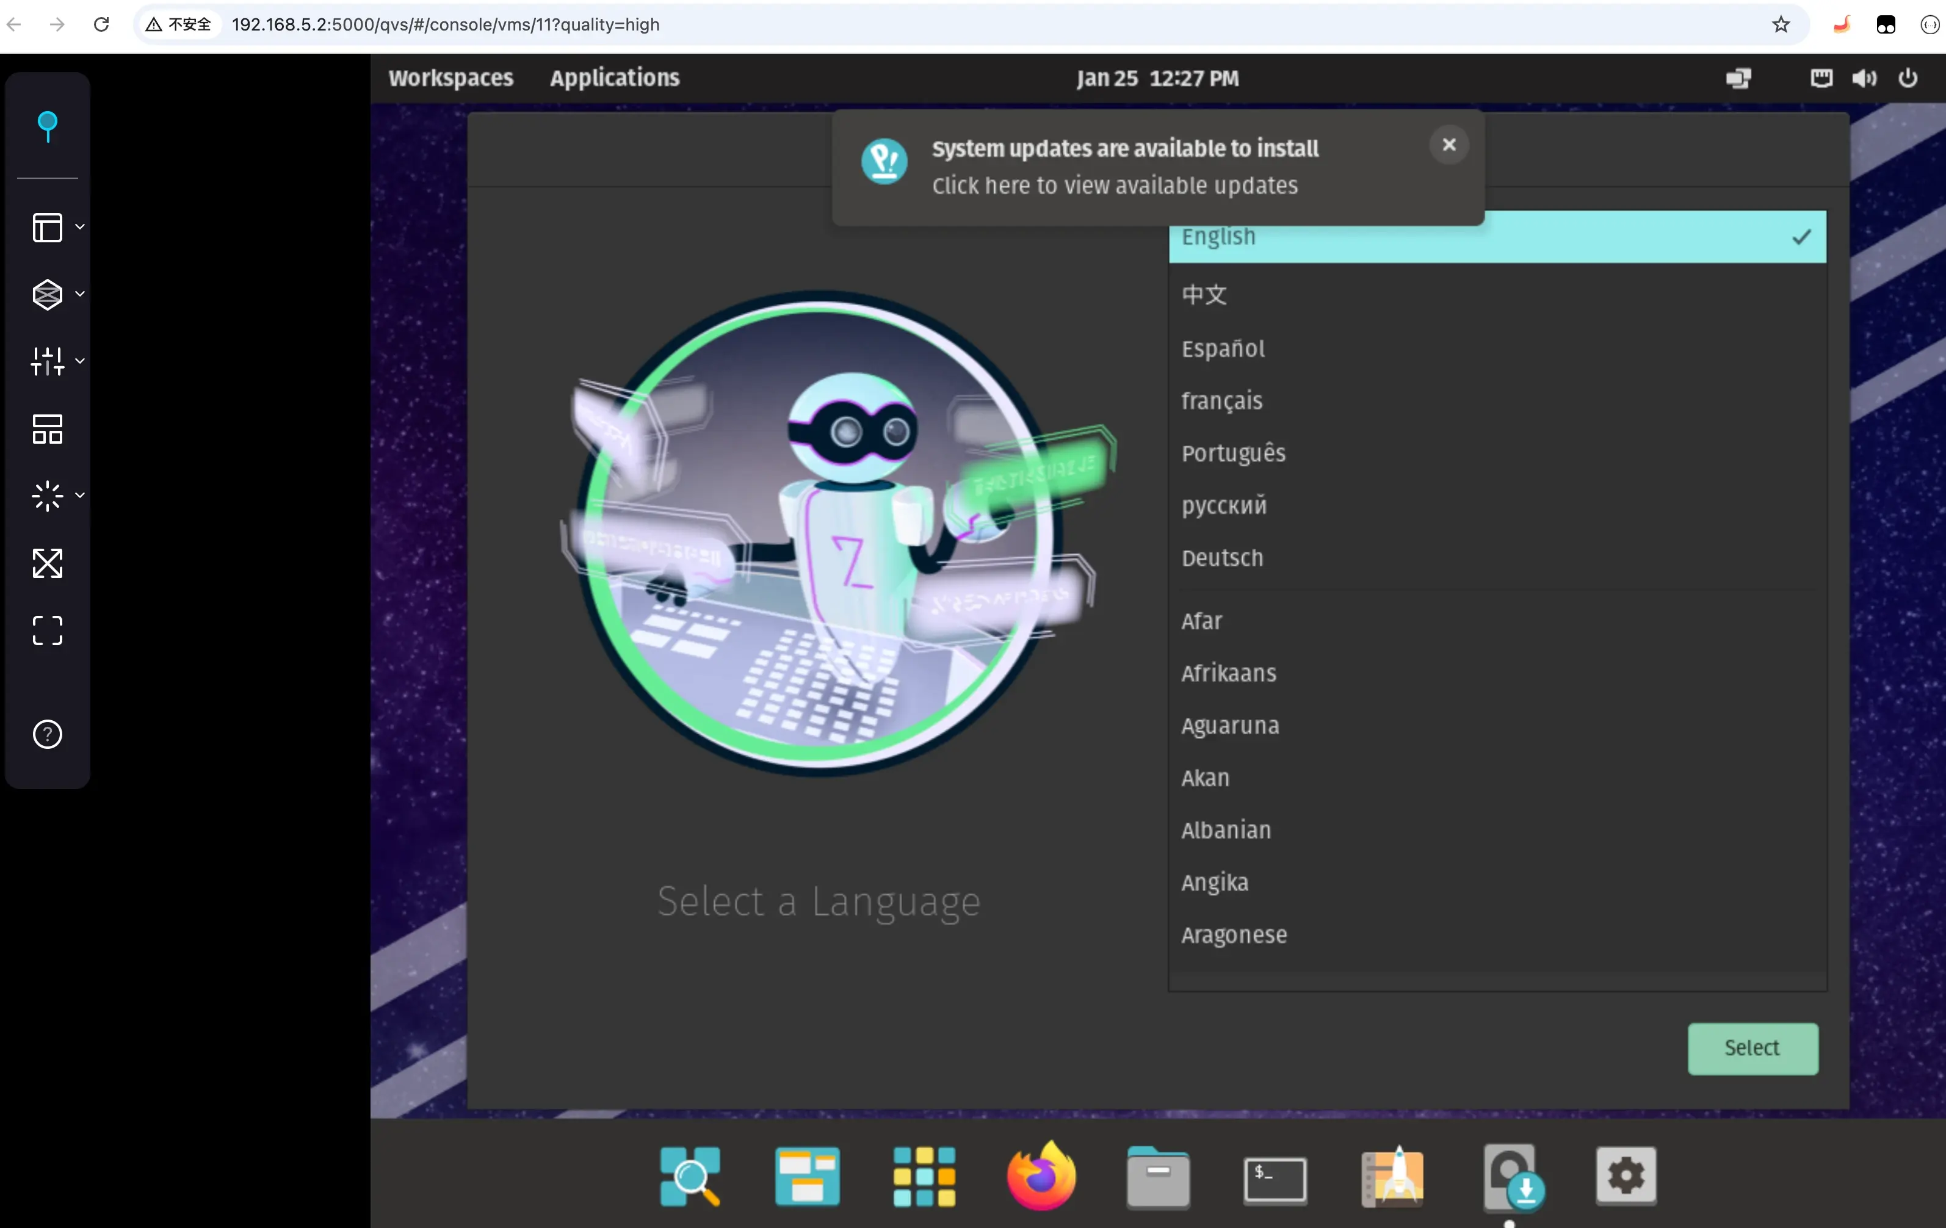Expand chevron next to starburst icon
1946x1228 pixels.
point(80,495)
